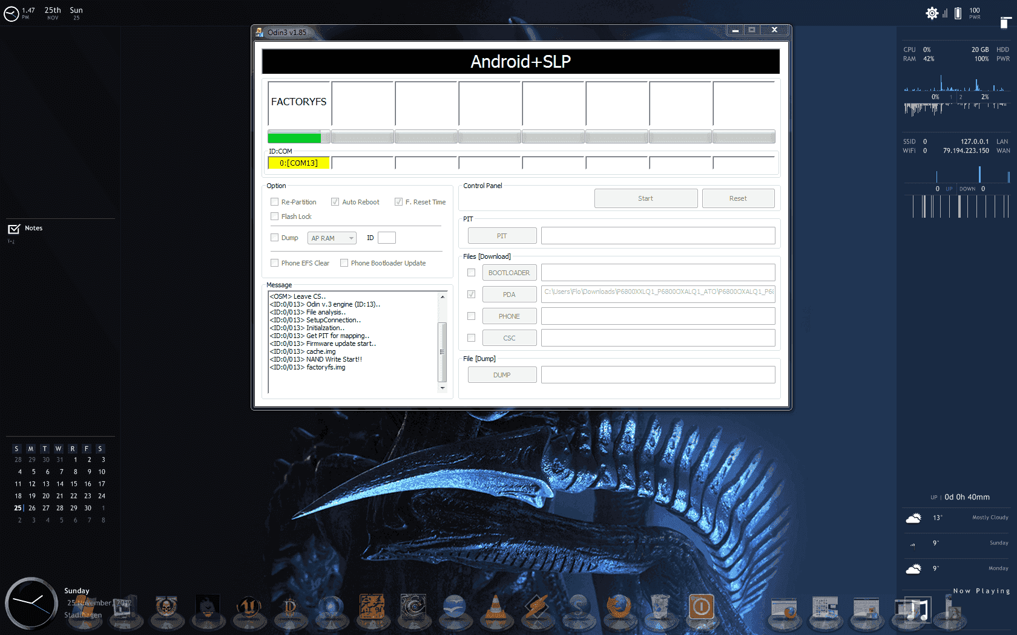Check the Phone EFS Clear option

275,263
